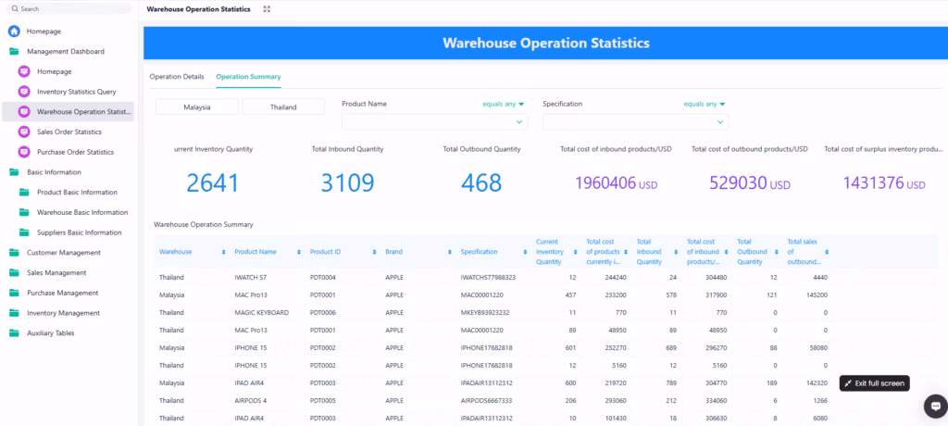Click the Product Basic Information folder icon
This screenshot has height=426, width=948.
pos(25,192)
